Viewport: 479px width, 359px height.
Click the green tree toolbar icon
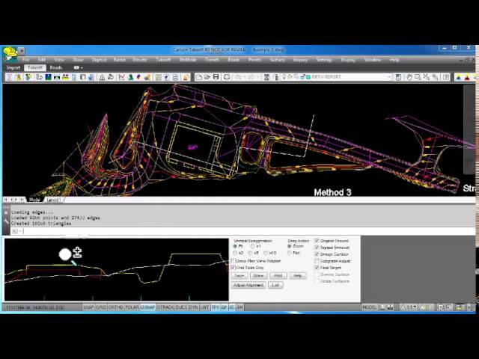(x=130, y=77)
